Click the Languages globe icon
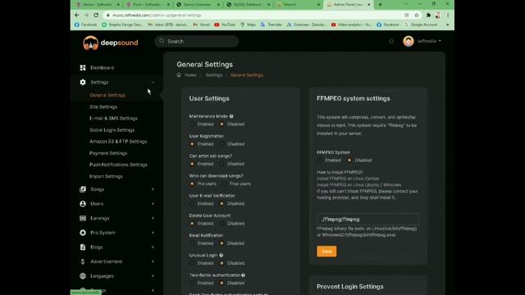The height and width of the screenshot is (295, 525). point(83,276)
